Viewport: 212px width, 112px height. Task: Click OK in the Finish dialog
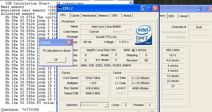pyautogui.click(x=56, y=60)
